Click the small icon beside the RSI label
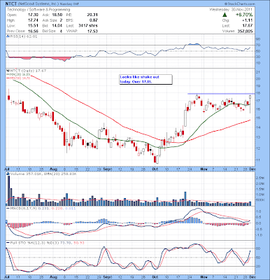The image size is (270, 280). coord(8,36)
